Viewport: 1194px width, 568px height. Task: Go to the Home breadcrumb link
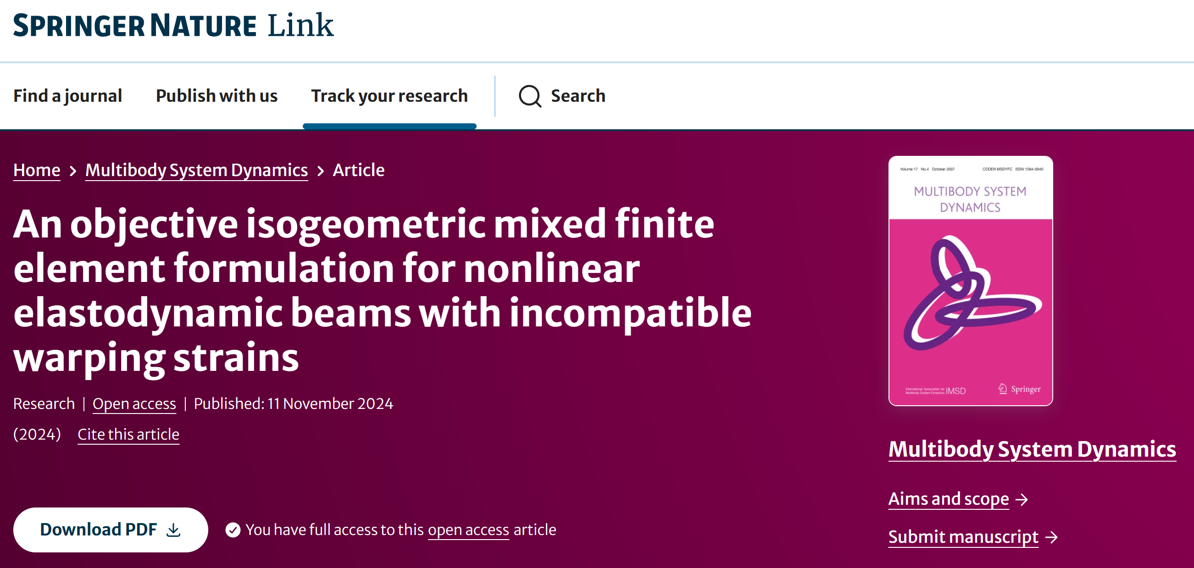(x=37, y=171)
